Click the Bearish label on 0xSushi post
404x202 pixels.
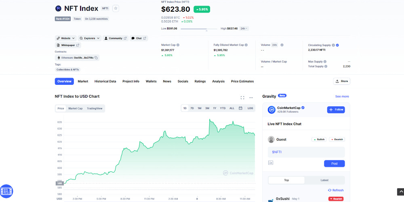click(336, 199)
